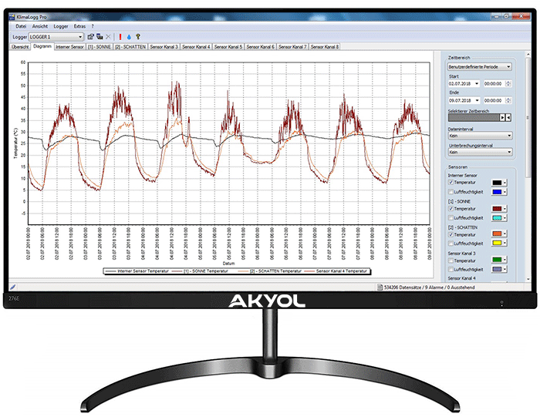Screen dimensions: 540x417
Task: Switch to the Sensor Kanal 7 tab
Action: click(292, 47)
